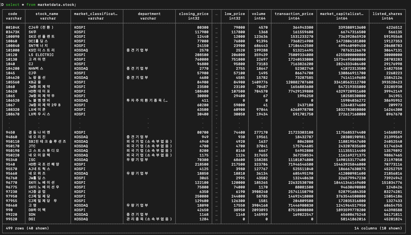The width and height of the screenshot is (411, 235).
Task: Select the stock name 'DGI'
Action: click(32, 219)
